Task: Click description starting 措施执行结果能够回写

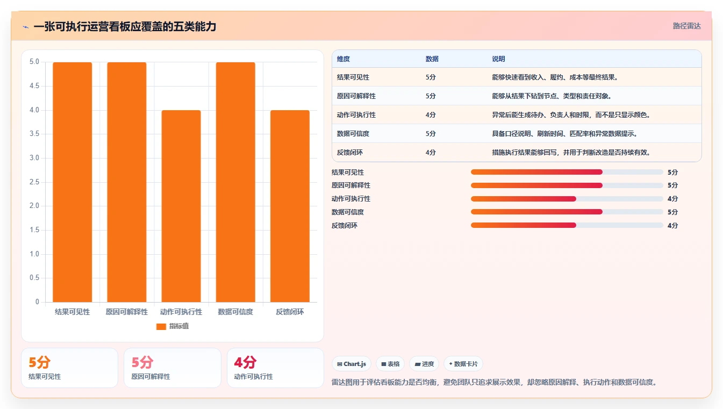Action: pos(571,153)
